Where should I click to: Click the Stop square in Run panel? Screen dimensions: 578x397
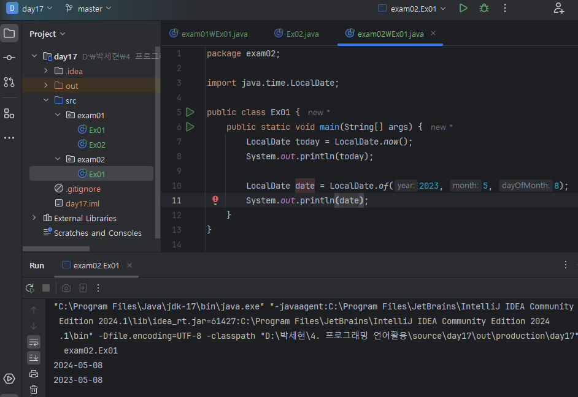click(46, 288)
